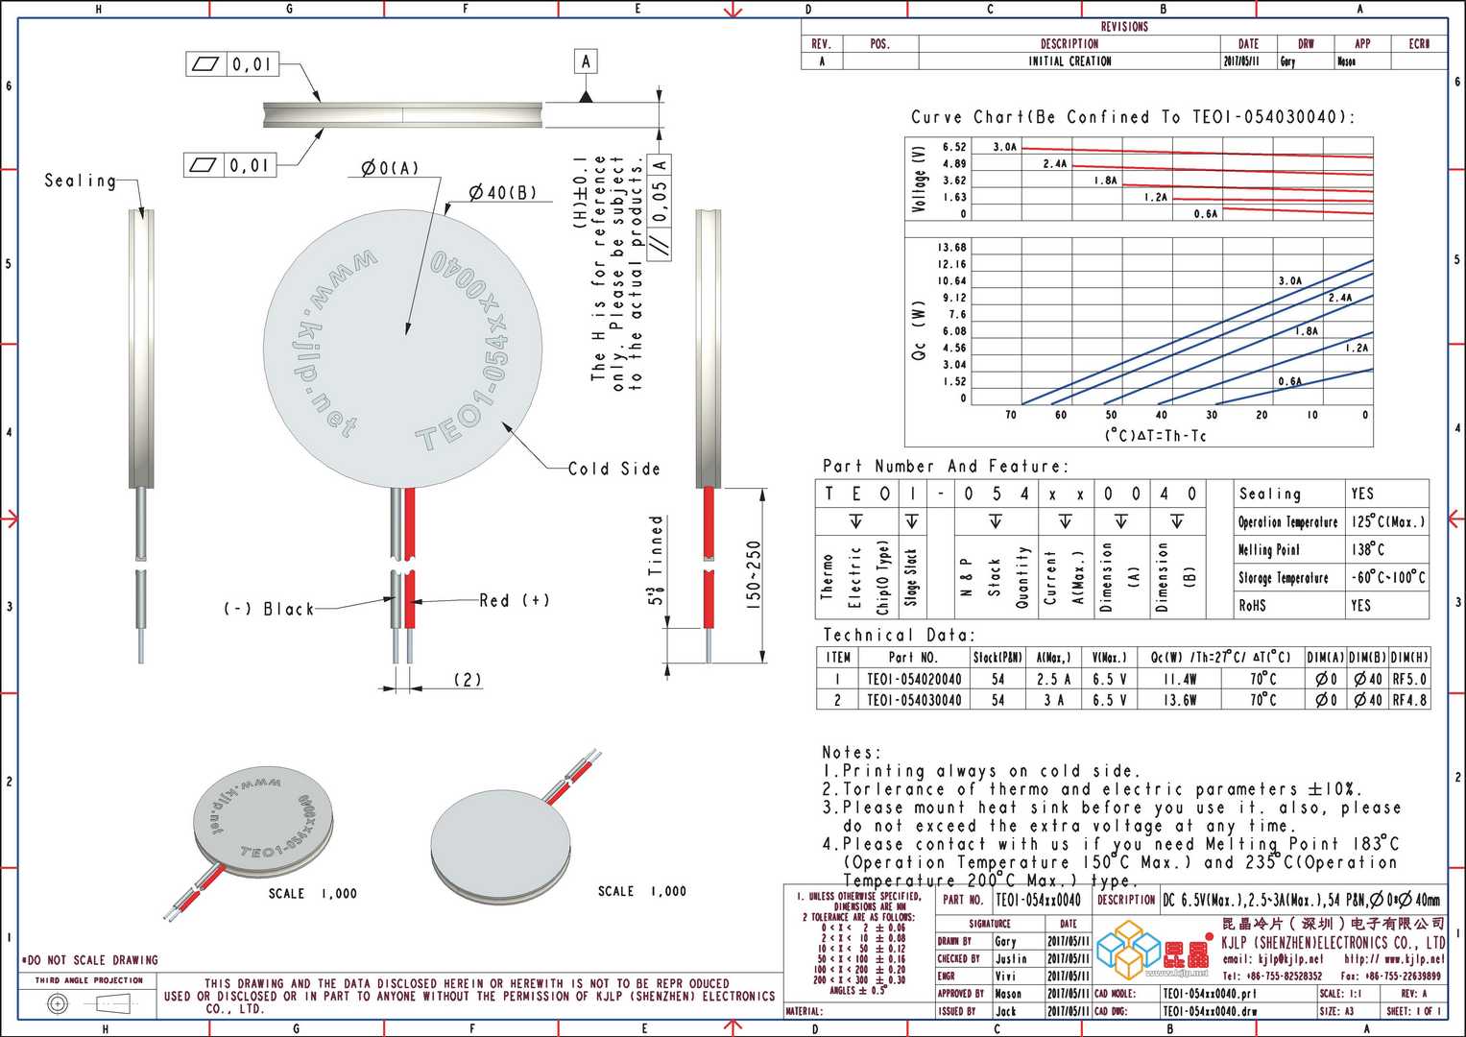Click the drawn by name Gary
1466x1037 pixels.
(x=1005, y=942)
